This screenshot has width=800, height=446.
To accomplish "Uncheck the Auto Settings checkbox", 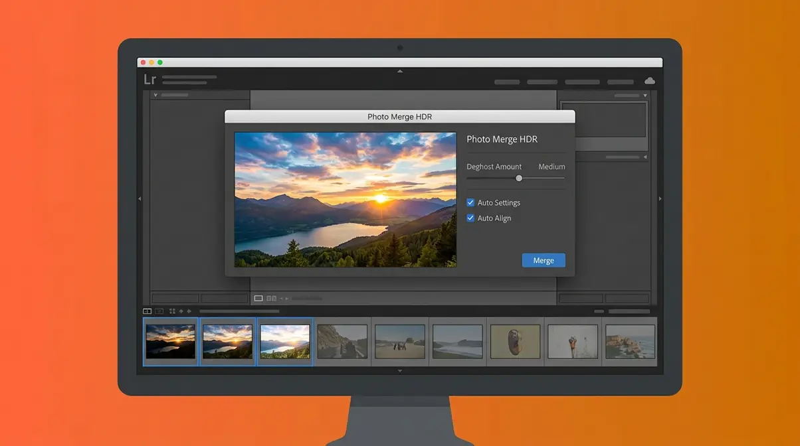I will click(470, 202).
